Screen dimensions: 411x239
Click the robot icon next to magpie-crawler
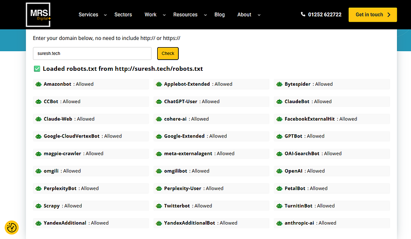pyautogui.click(x=39, y=154)
